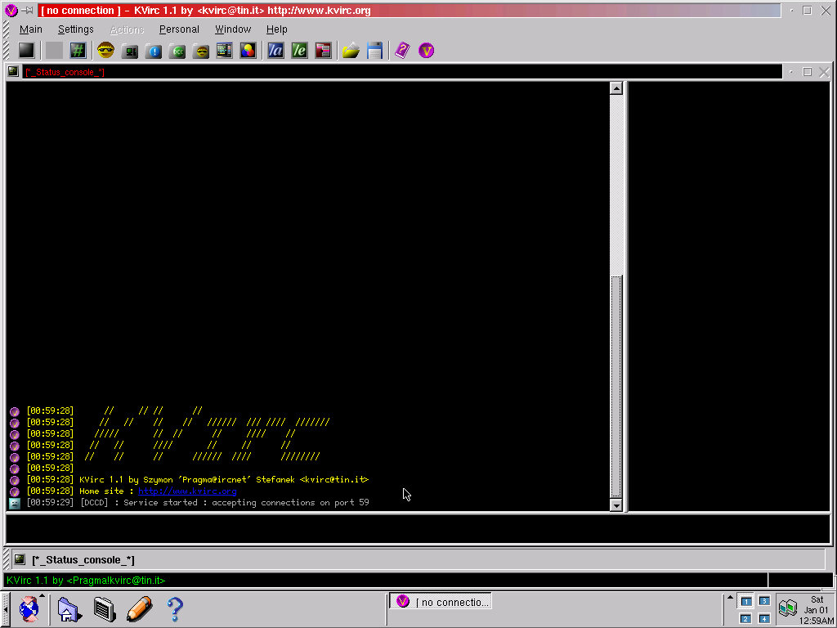Open the server list toolbar icon
This screenshot has width=837, height=628.
pyautogui.click(x=131, y=50)
